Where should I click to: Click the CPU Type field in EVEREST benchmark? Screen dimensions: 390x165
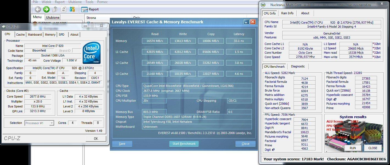[x=197, y=86]
